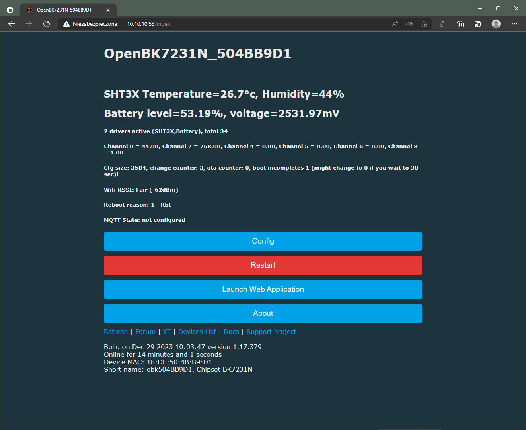Click the 'Channel 0 = 44.00' line
The height and width of the screenshot is (430, 526).
click(x=261, y=149)
